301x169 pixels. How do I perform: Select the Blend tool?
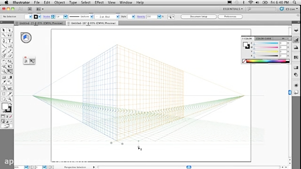click(10, 82)
